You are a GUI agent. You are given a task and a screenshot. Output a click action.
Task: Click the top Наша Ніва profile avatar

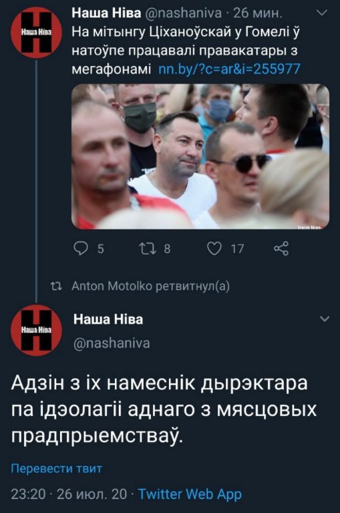pyautogui.click(x=36, y=31)
